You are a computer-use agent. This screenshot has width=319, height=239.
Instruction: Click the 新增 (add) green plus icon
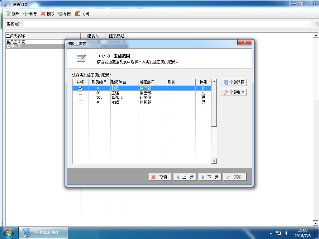tap(26, 14)
